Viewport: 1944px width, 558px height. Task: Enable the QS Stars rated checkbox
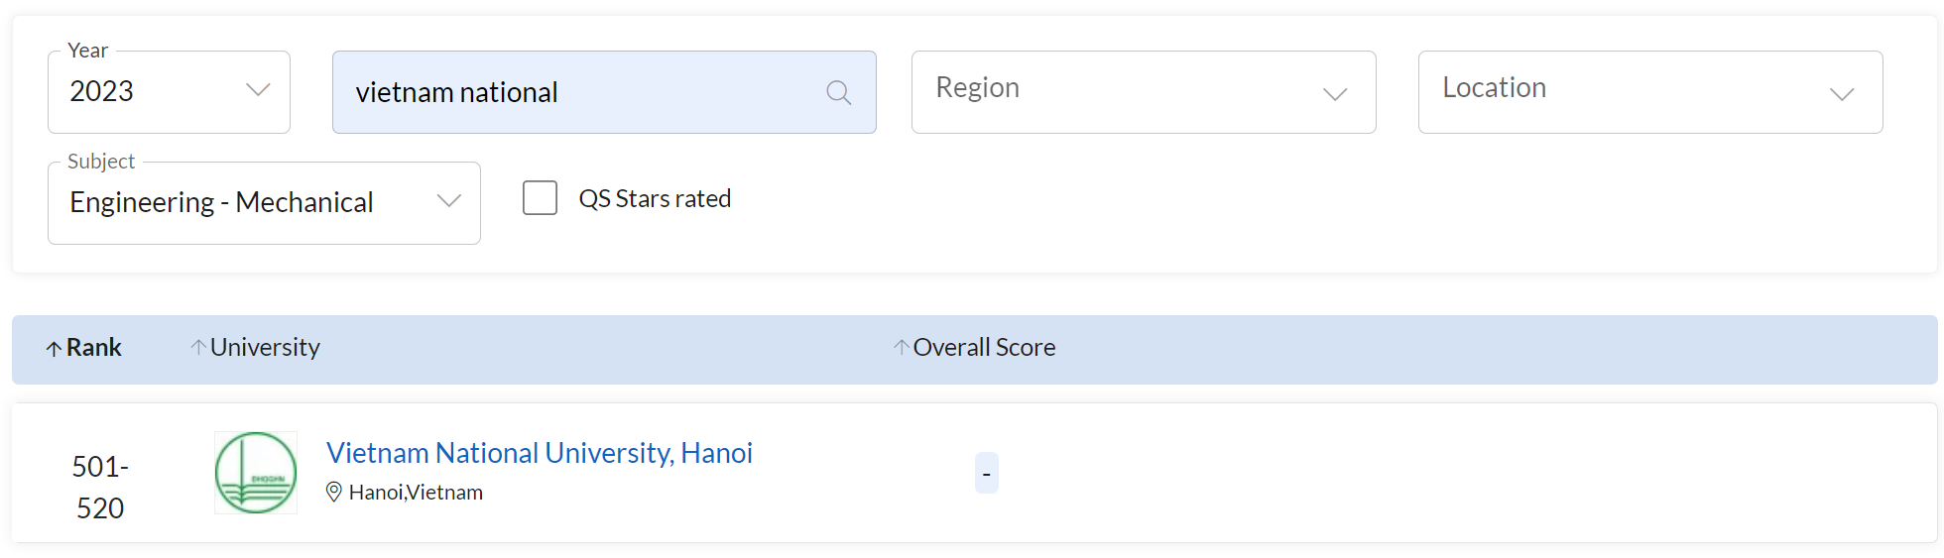[540, 198]
